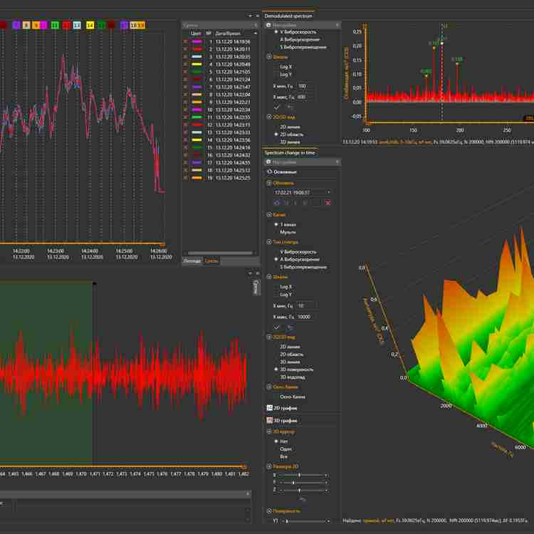The image size is (534, 534).
Task: Open the 17.02.21 19:06:57 date dropdown
Action: tap(329, 192)
